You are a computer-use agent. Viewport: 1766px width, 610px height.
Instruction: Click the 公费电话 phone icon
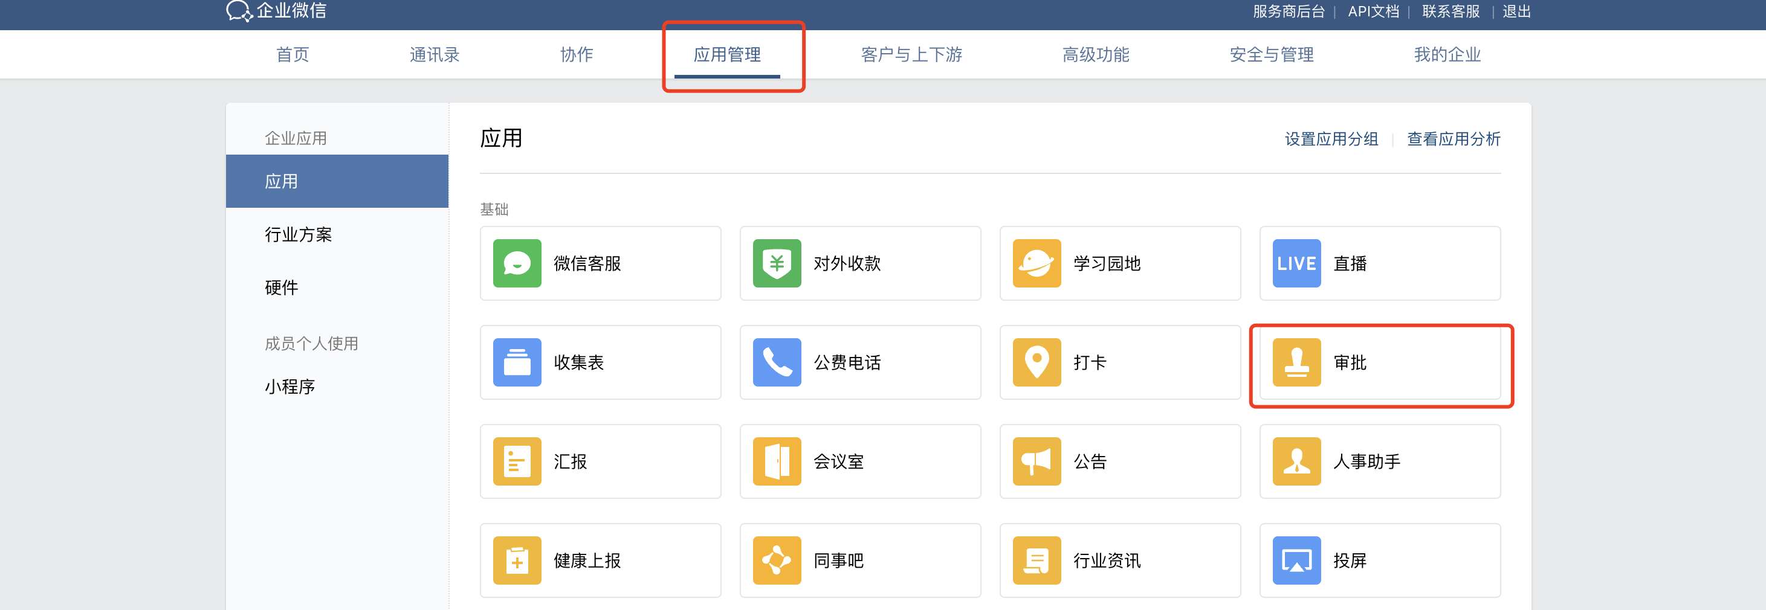(777, 362)
